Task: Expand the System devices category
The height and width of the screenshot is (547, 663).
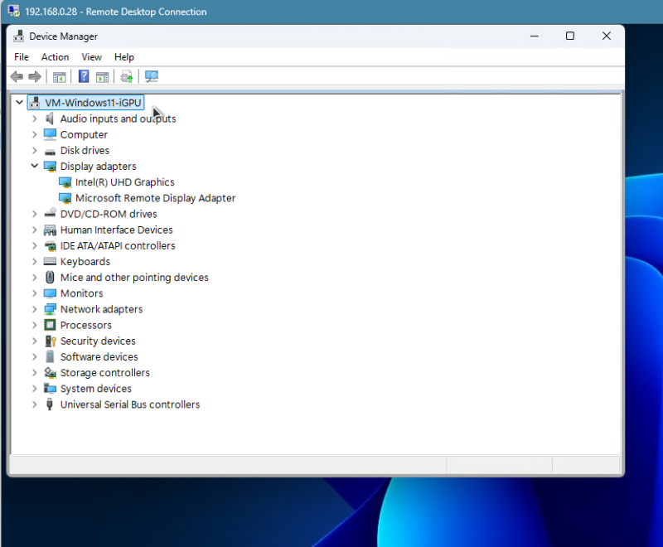Action: pyautogui.click(x=35, y=389)
